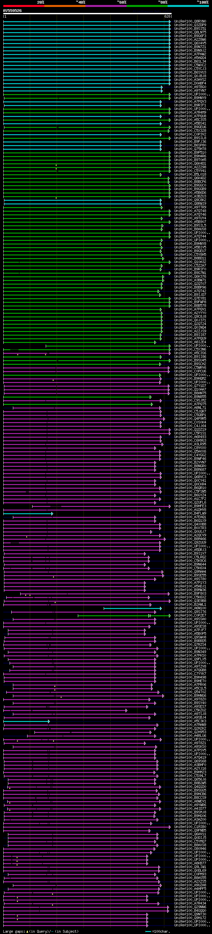212x934 pixels.
Task: Click the orange ~40% identity legend segment
Action: pyautogui.click(x=65, y=6)
